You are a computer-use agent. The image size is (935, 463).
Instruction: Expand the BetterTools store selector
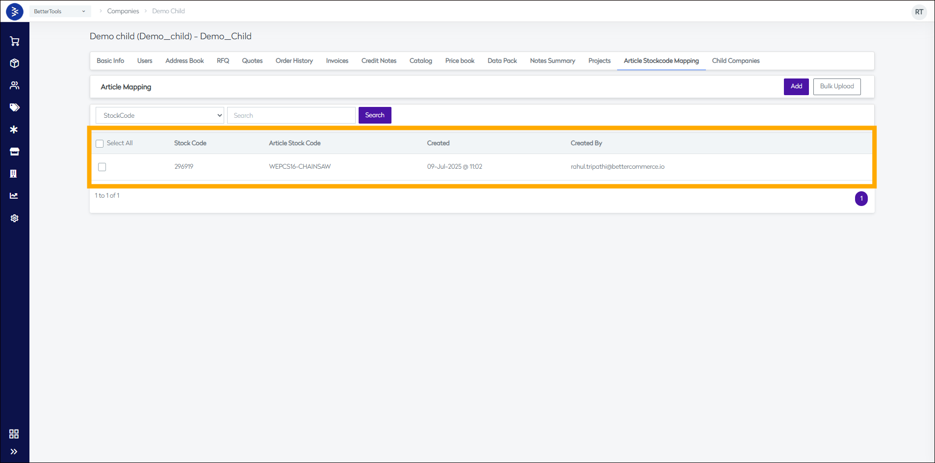coord(59,11)
